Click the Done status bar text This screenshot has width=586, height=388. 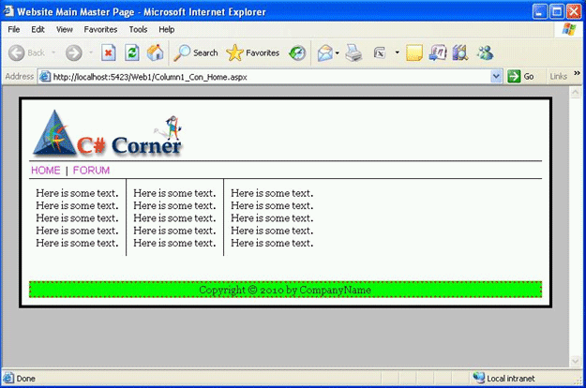tap(26, 379)
